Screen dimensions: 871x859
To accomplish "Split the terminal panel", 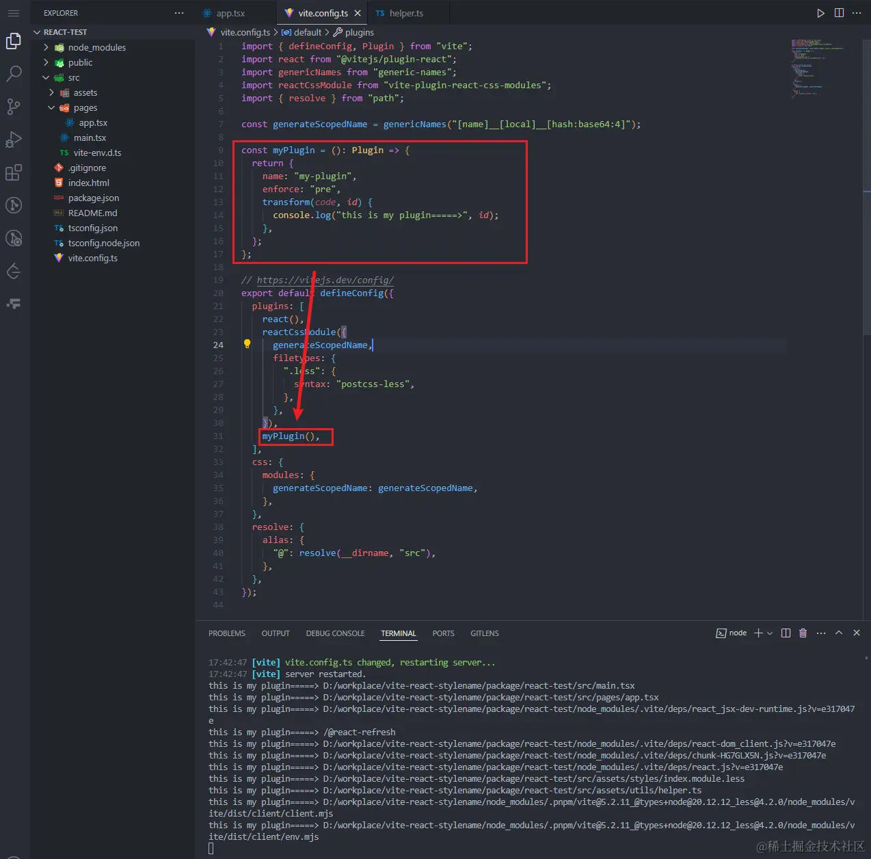I will tap(786, 633).
